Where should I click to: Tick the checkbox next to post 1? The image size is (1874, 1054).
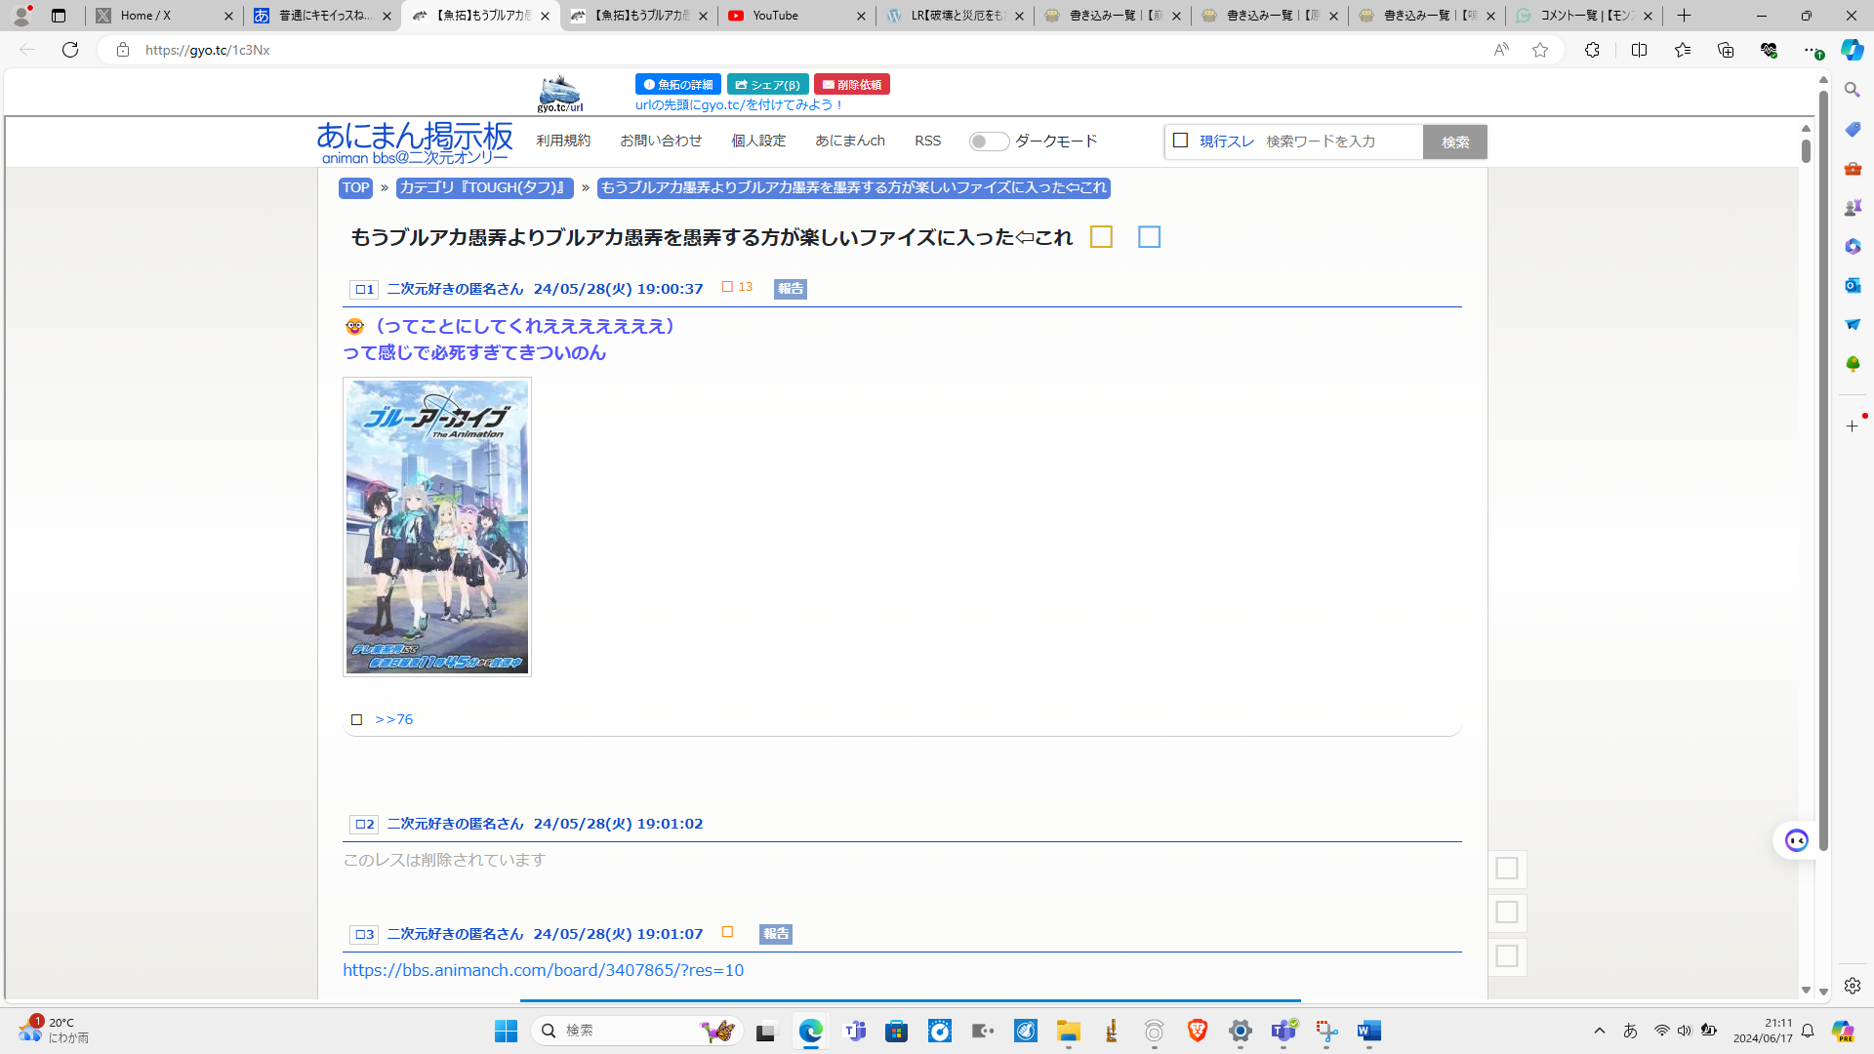click(x=360, y=290)
